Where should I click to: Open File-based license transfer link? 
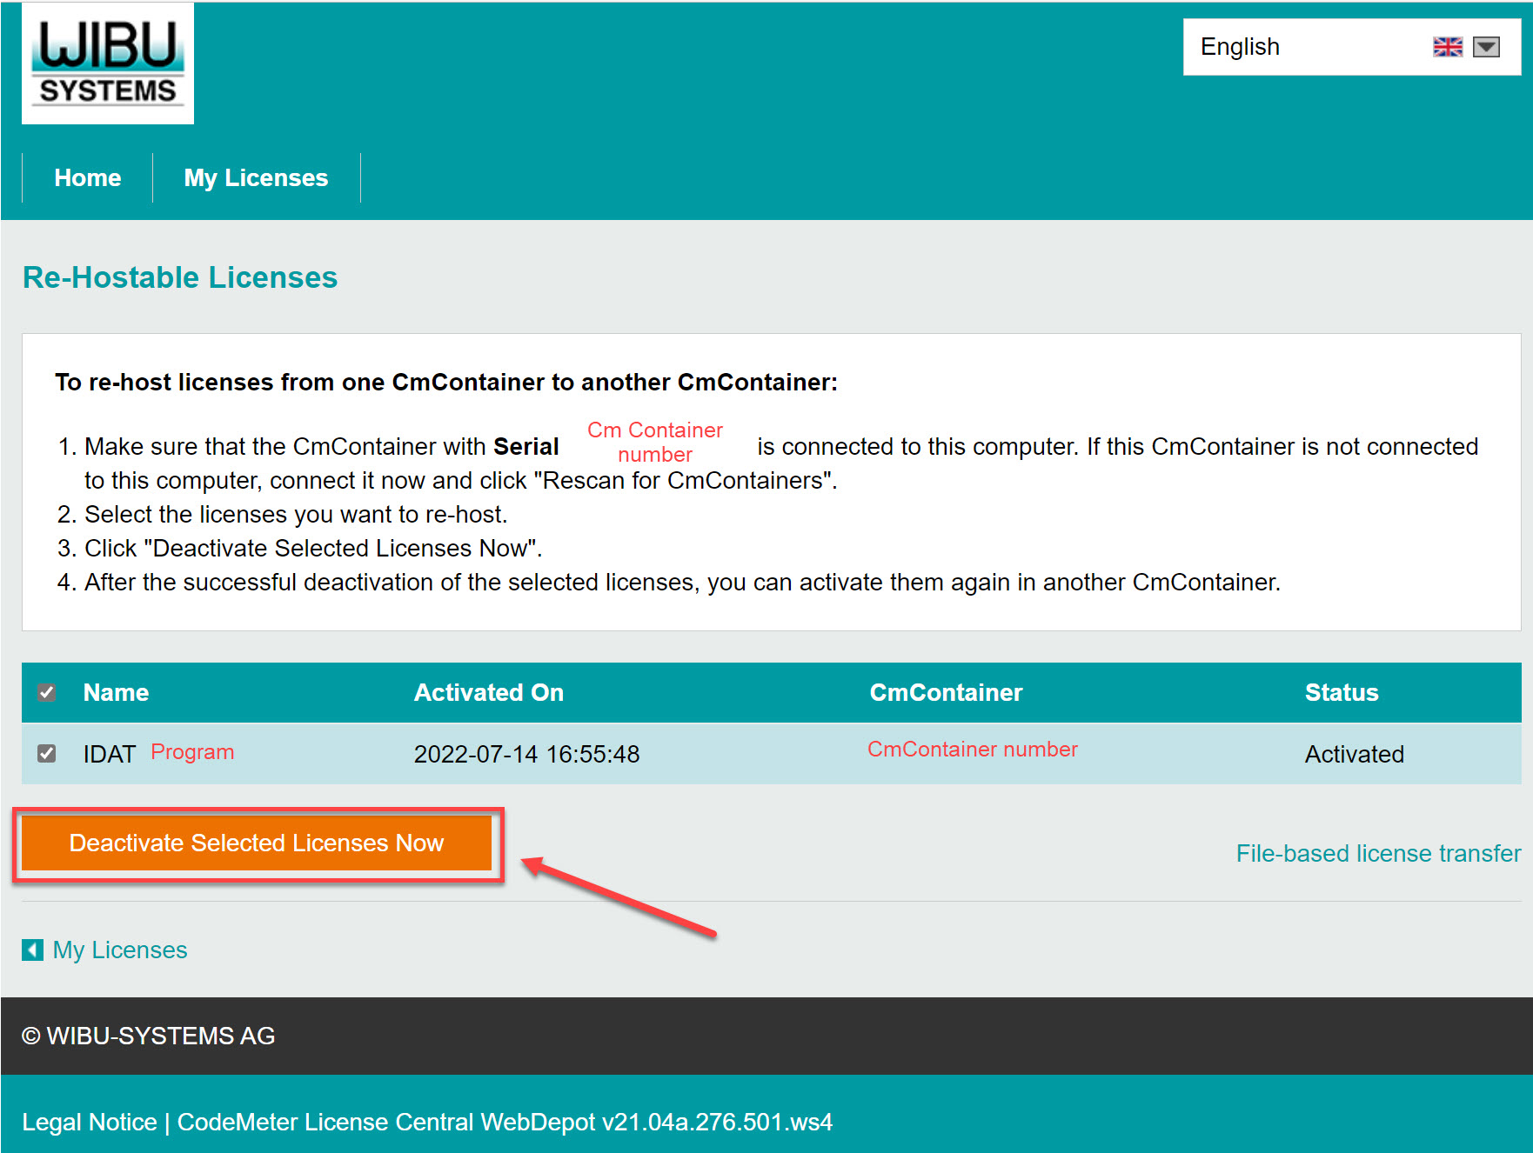tap(1378, 853)
